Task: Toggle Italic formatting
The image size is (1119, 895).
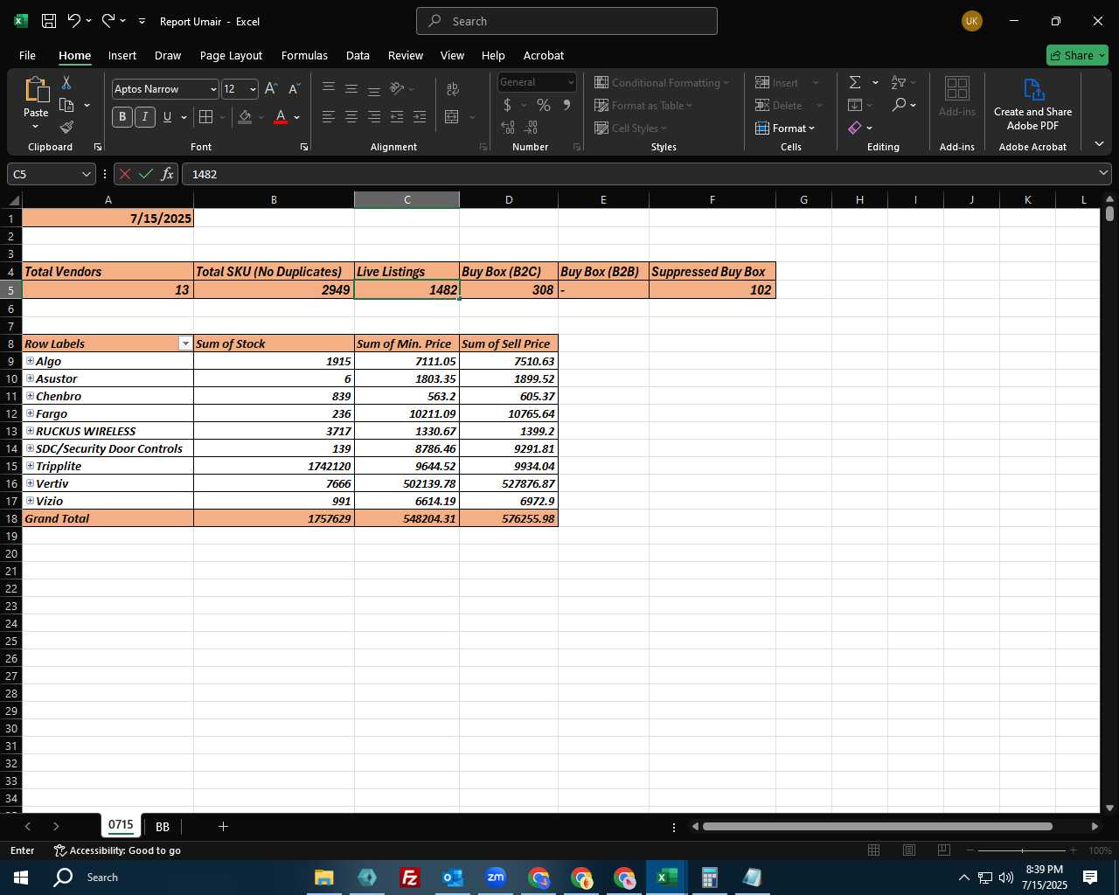Action: (x=144, y=117)
